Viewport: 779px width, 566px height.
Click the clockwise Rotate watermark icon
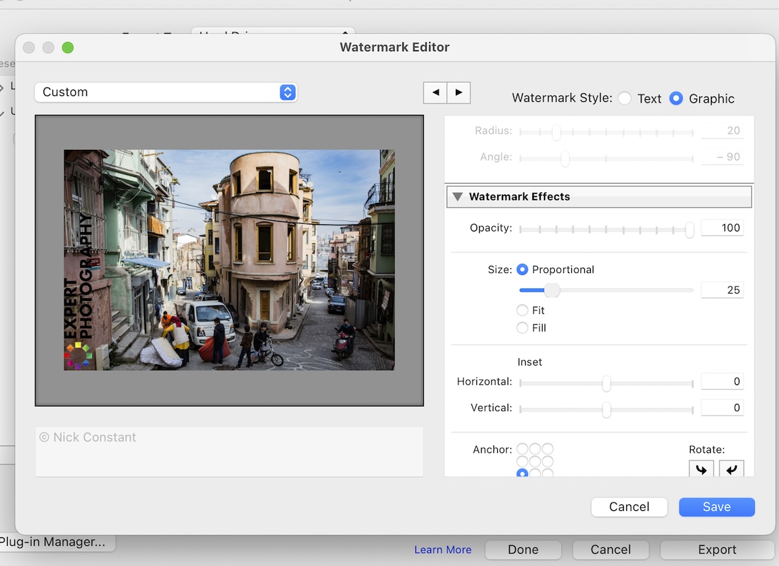pyautogui.click(x=701, y=469)
